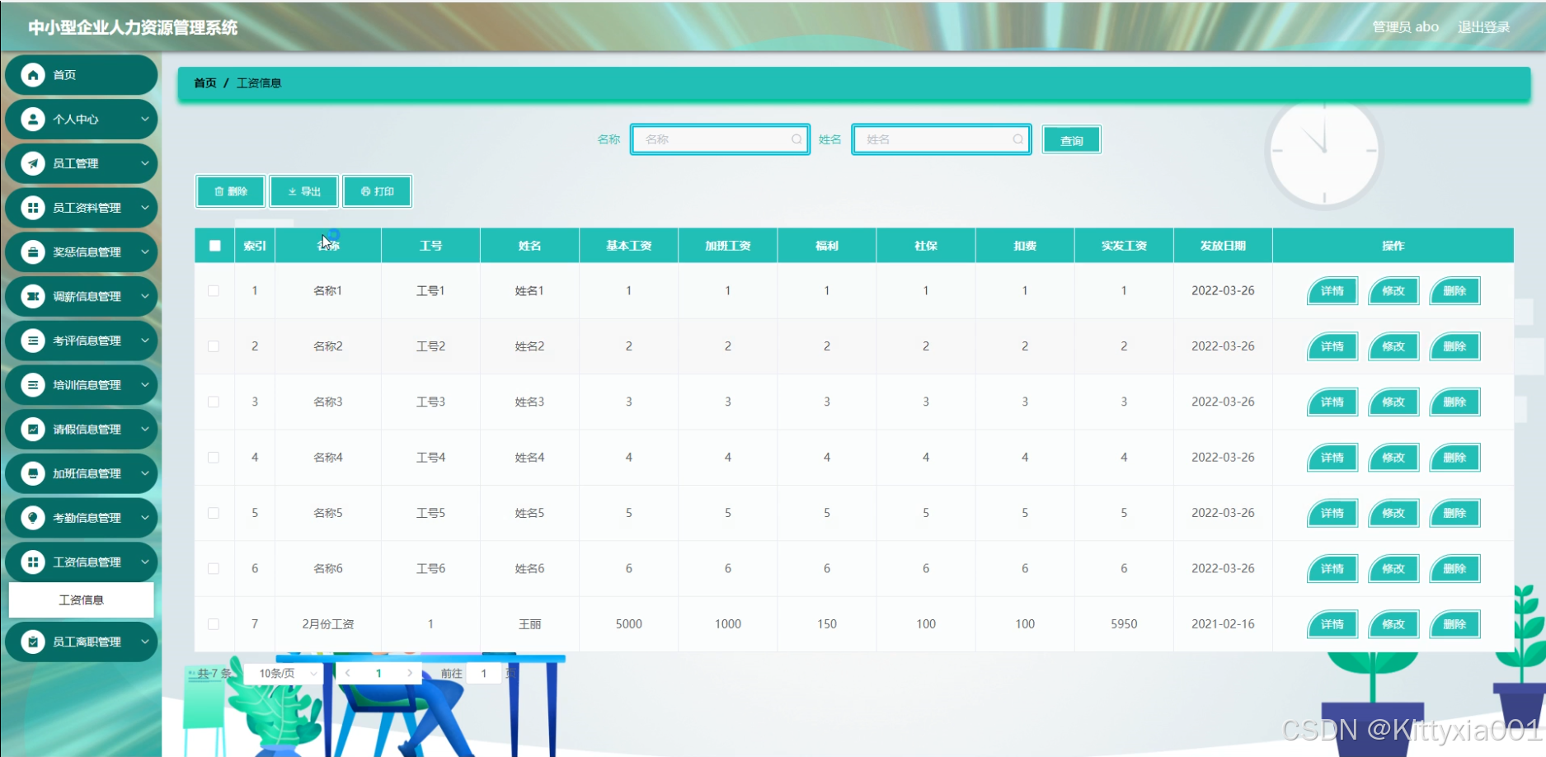Select the checkbox for 2月份工资 row
The height and width of the screenshot is (757, 1546).
[x=214, y=624]
